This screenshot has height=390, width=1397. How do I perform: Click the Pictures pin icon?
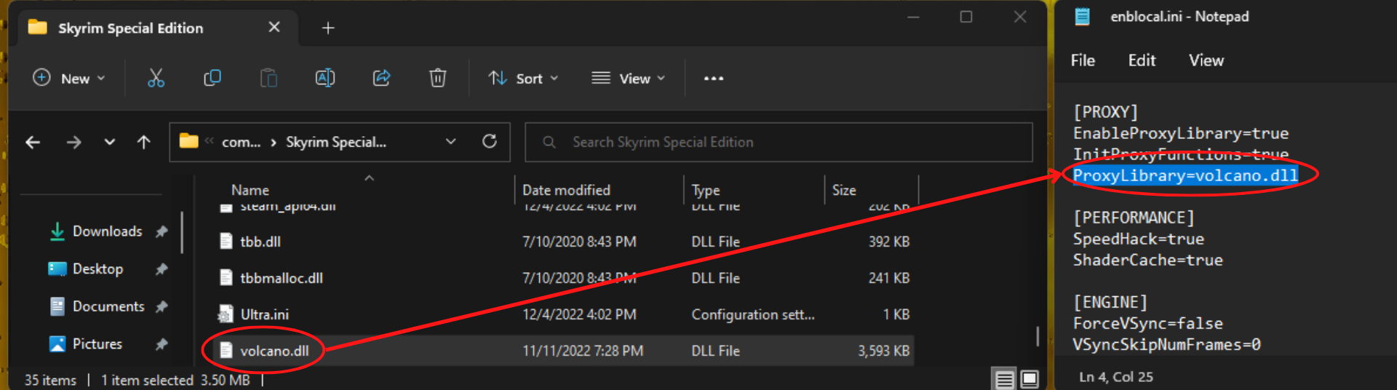point(162,344)
